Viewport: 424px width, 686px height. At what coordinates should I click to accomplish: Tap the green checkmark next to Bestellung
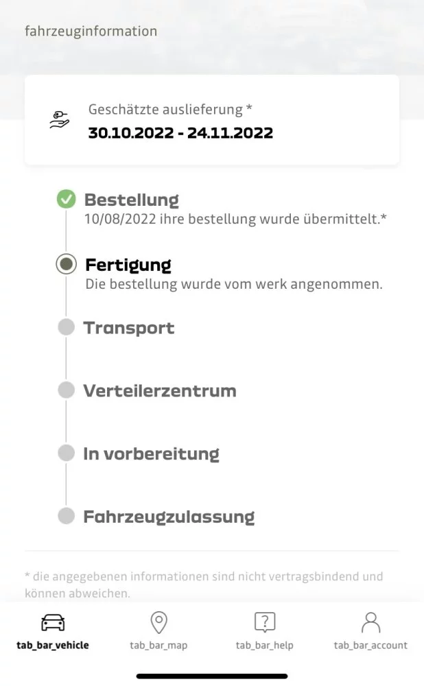coord(66,199)
